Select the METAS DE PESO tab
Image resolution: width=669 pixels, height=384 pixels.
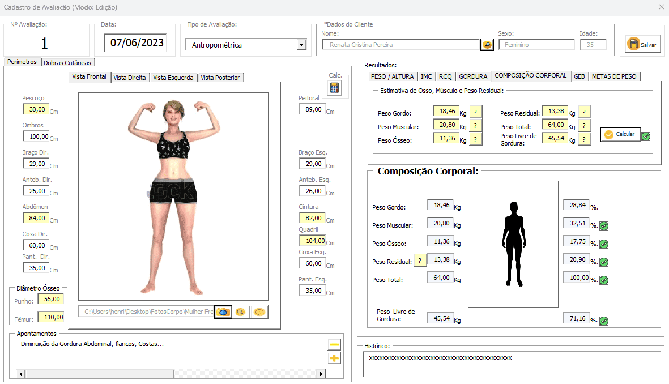[x=614, y=76]
